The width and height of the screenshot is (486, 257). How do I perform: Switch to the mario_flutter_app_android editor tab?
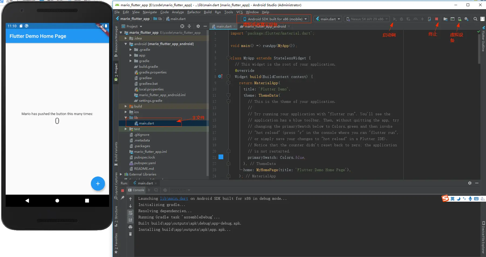(265, 26)
